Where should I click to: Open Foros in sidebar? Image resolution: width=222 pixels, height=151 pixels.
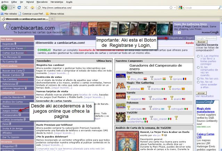(6, 124)
